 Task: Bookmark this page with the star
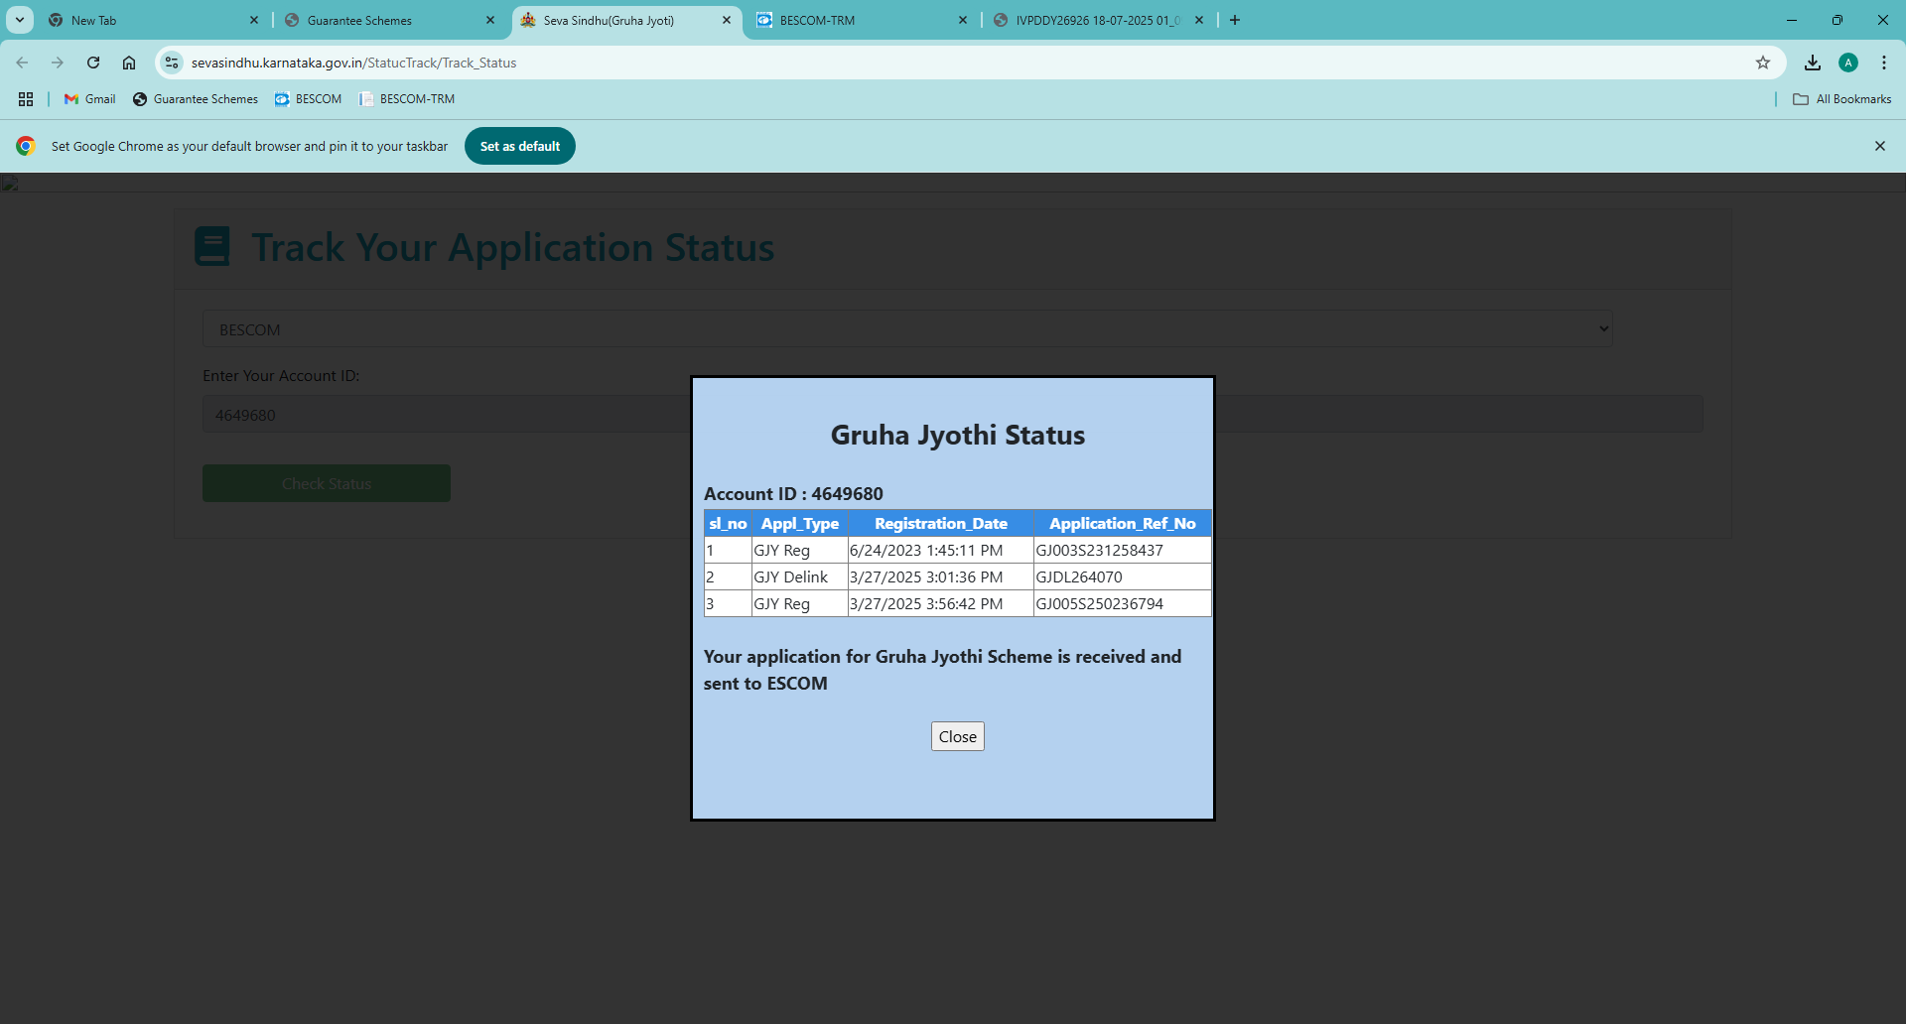coord(1763,63)
